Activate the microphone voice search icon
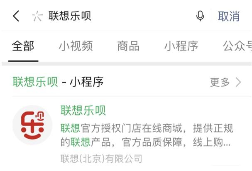This screenshot has width=252, height=171. [x=200, y=16]
